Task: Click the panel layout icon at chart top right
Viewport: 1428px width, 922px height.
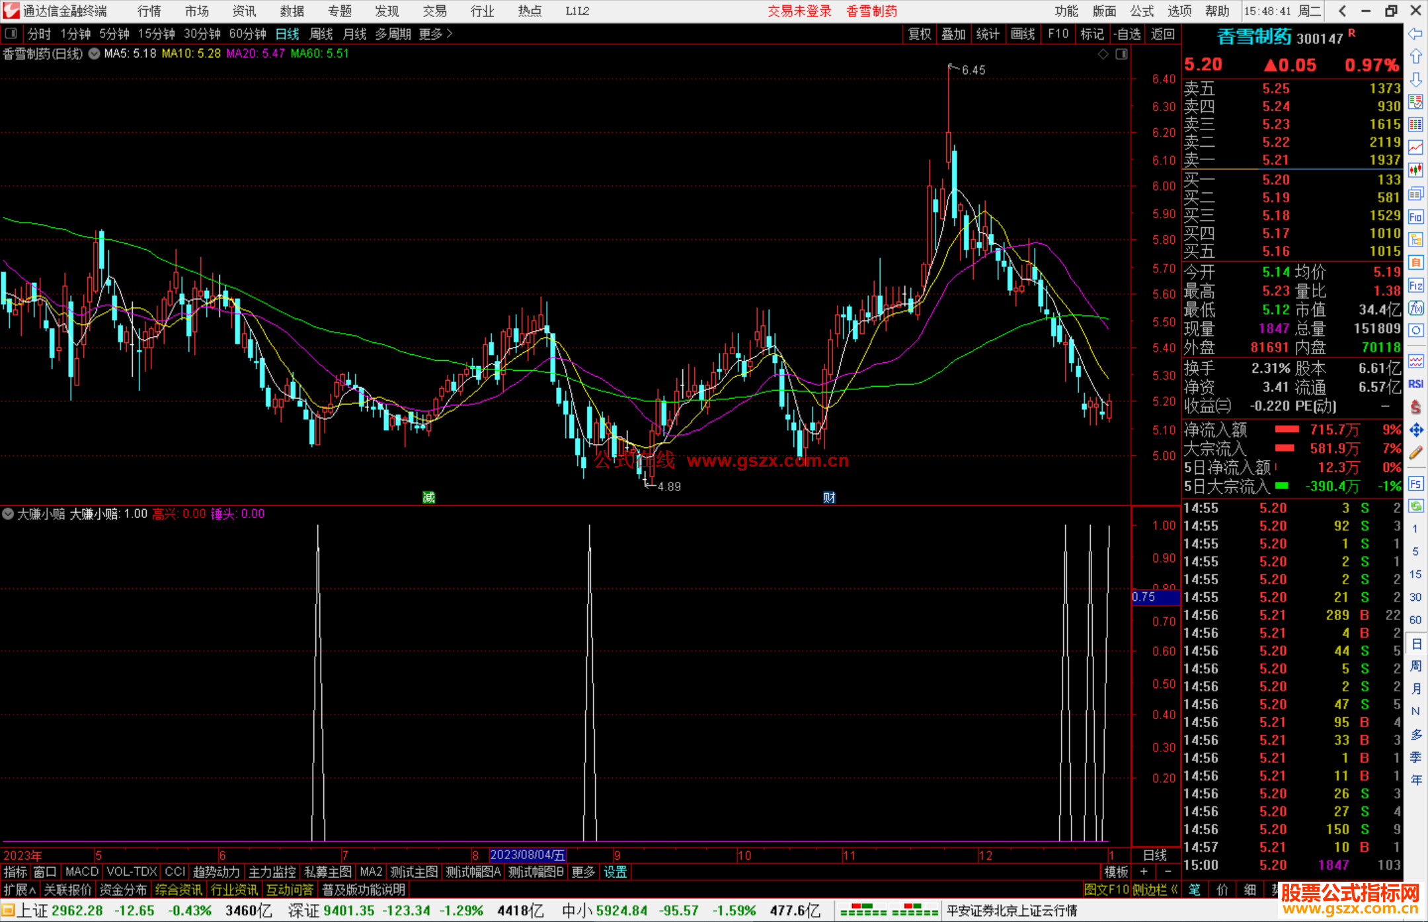Action: [1121, 54]
